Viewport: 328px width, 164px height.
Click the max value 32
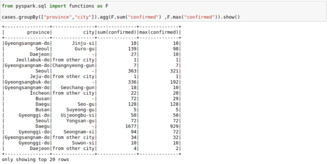[x=175, y=137]
